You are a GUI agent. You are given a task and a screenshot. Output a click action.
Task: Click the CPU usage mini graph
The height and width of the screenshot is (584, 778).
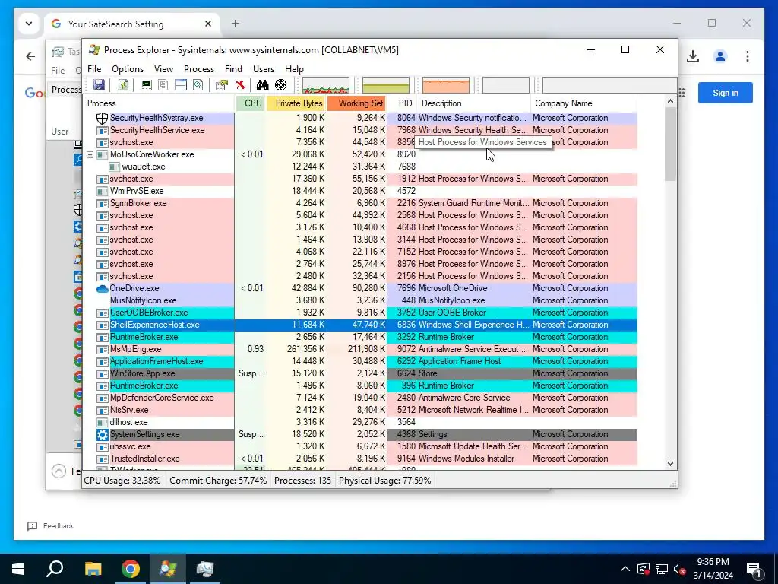(x=326, y=85)
